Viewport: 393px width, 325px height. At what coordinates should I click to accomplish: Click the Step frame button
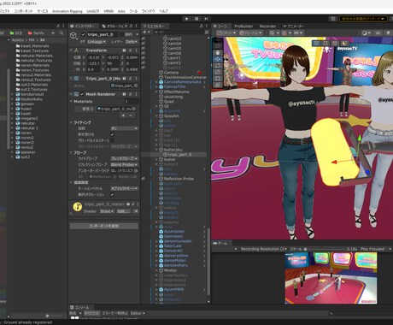206,19
